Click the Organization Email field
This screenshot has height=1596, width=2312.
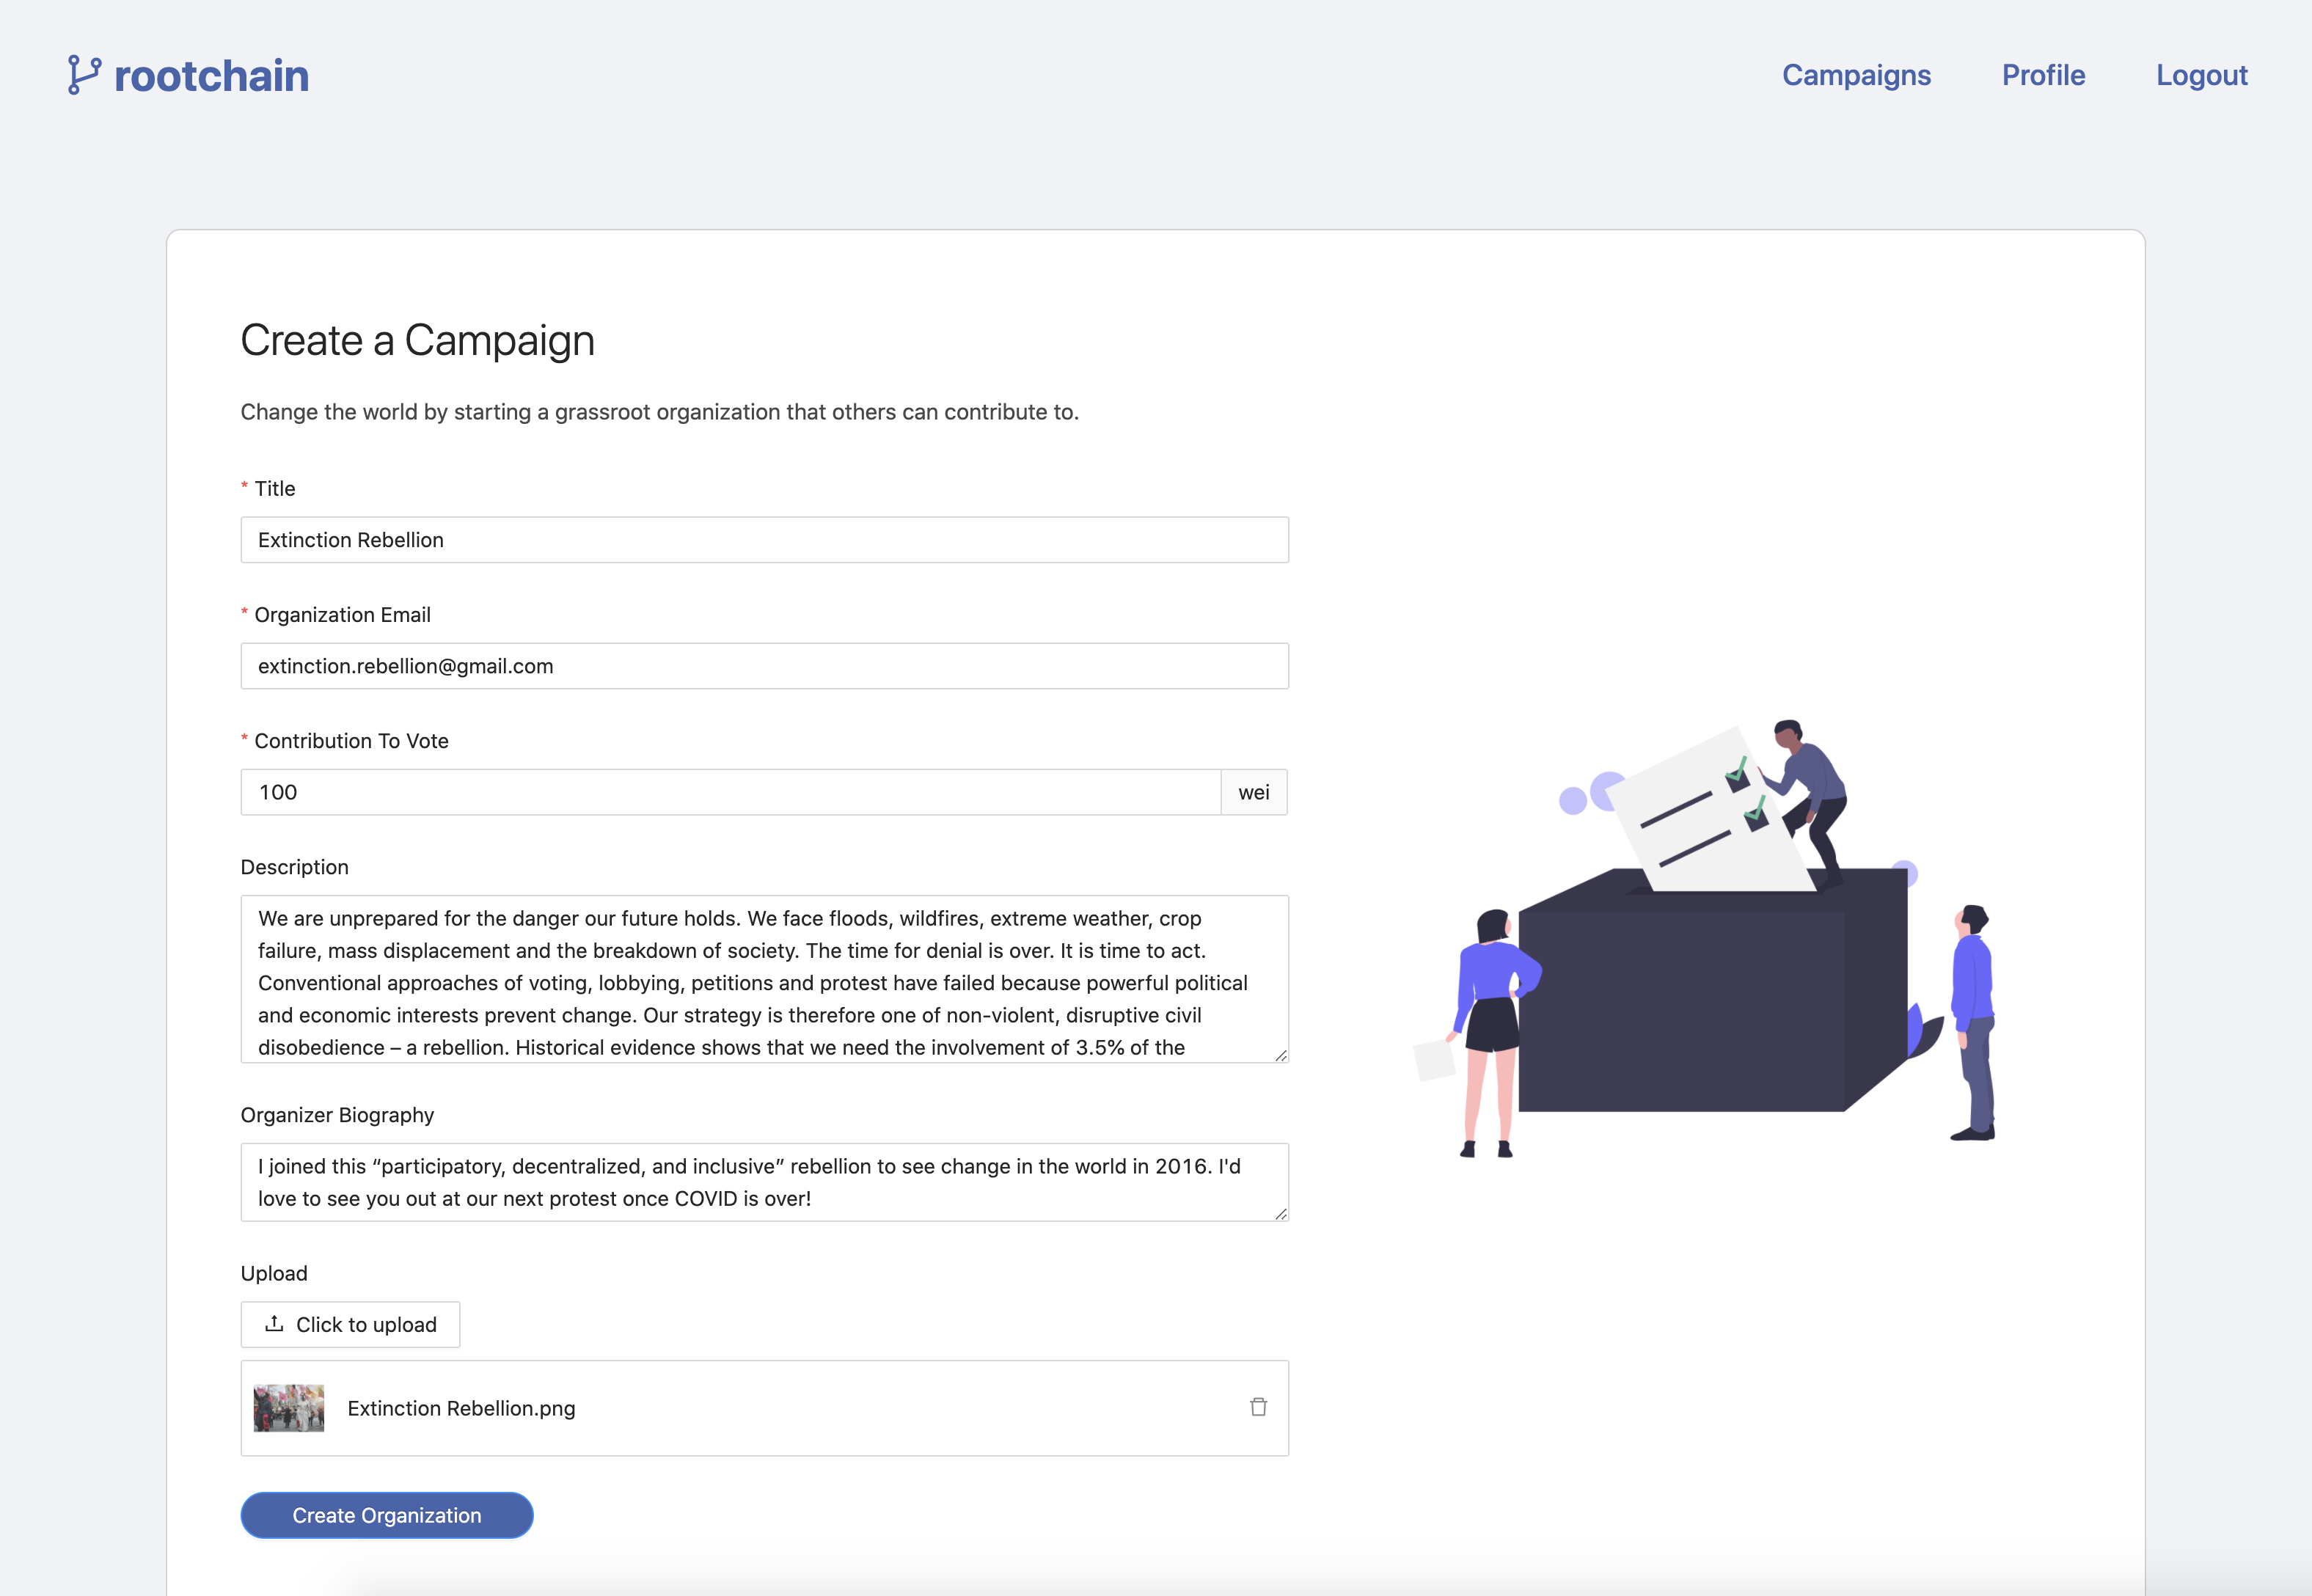click(764, 666)
